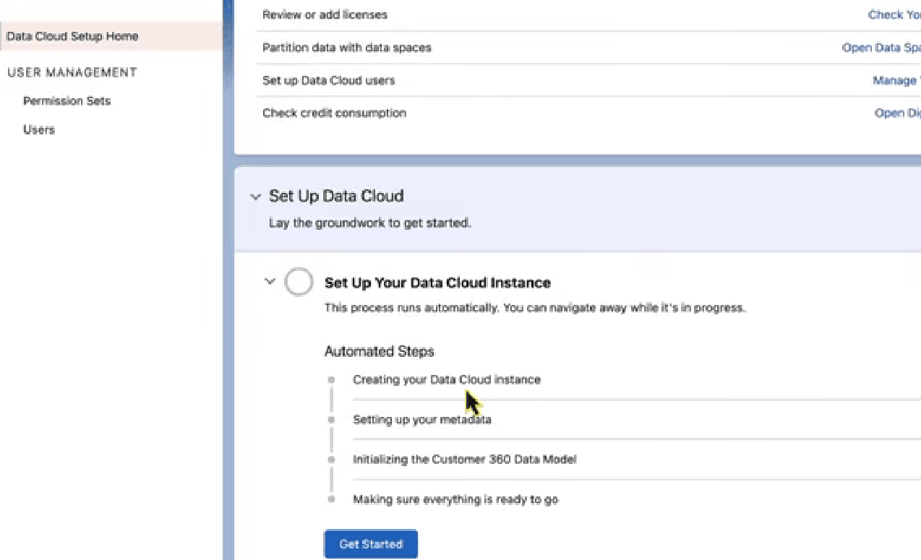Select Permission Sets under User Management
The width and height of the screenshot is (921, 560).
coord(67,100)
